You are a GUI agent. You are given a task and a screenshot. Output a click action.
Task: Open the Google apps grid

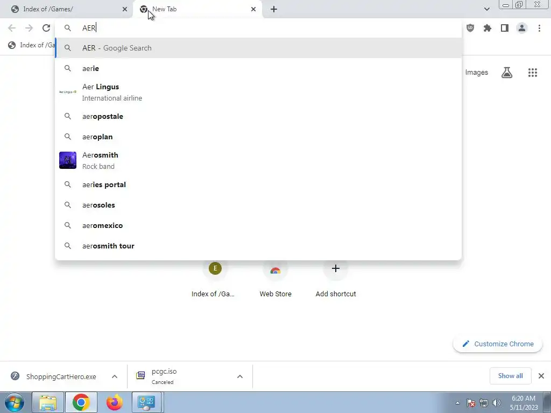point(533,73)
